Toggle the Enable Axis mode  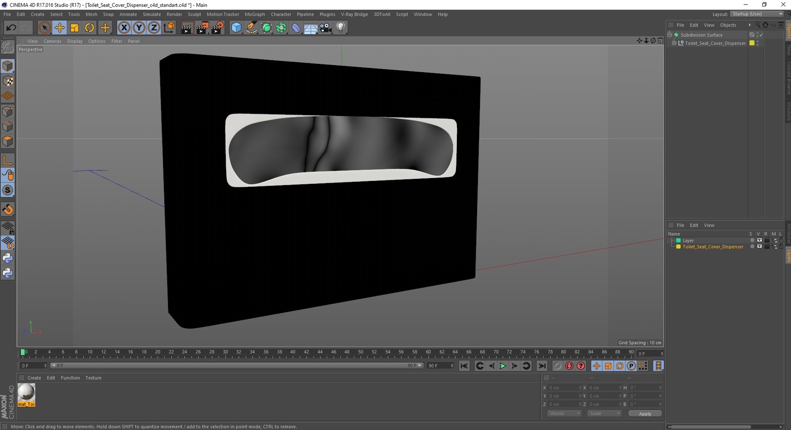coord(7,160)
